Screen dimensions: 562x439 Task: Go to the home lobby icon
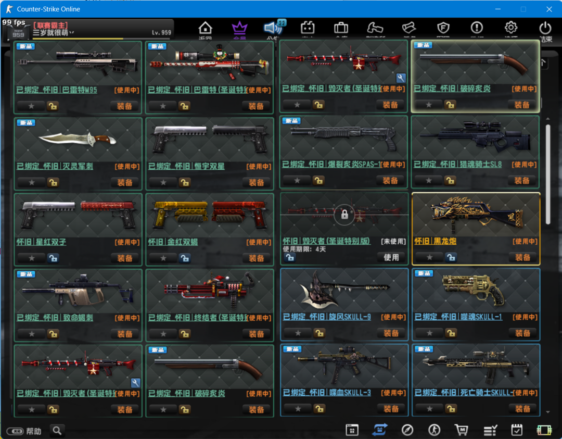(x=206, y=28)
